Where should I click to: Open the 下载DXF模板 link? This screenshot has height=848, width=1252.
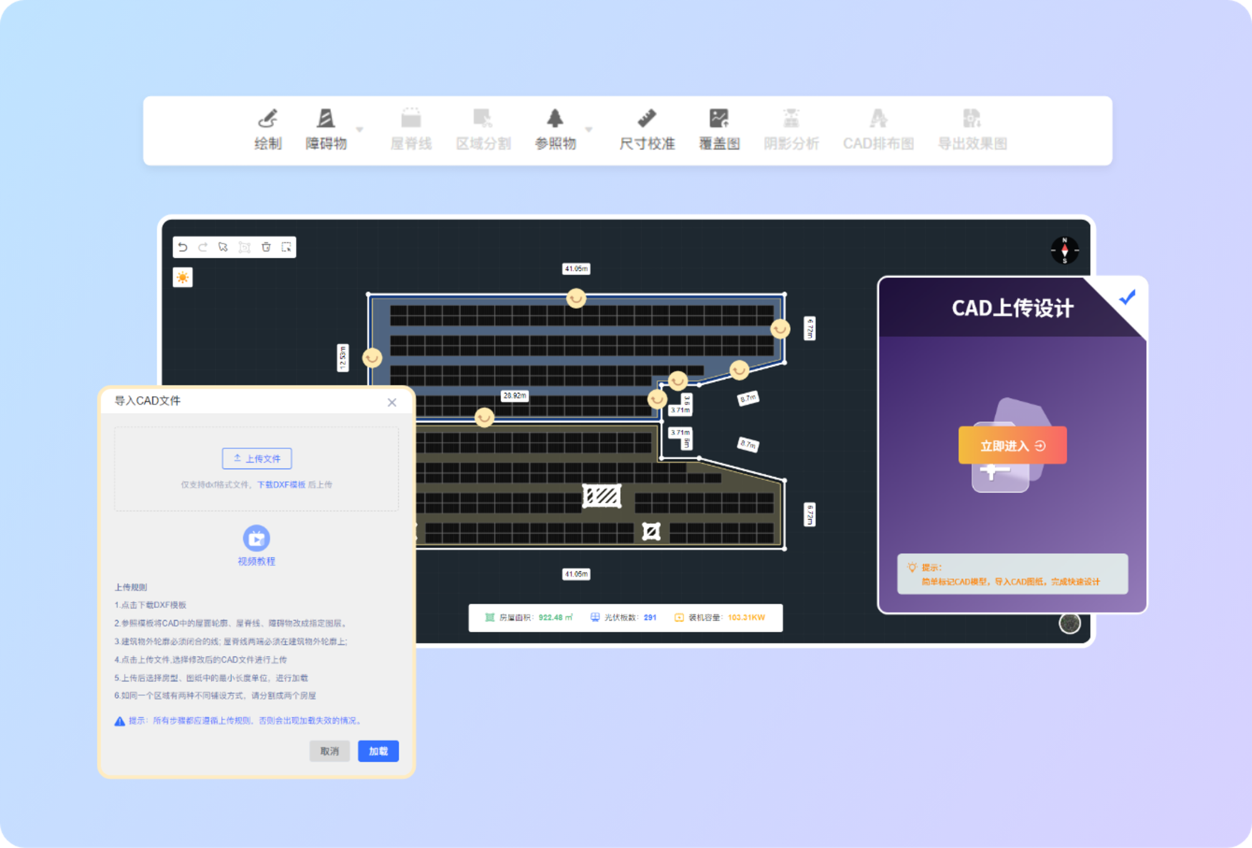coord(281,485)
